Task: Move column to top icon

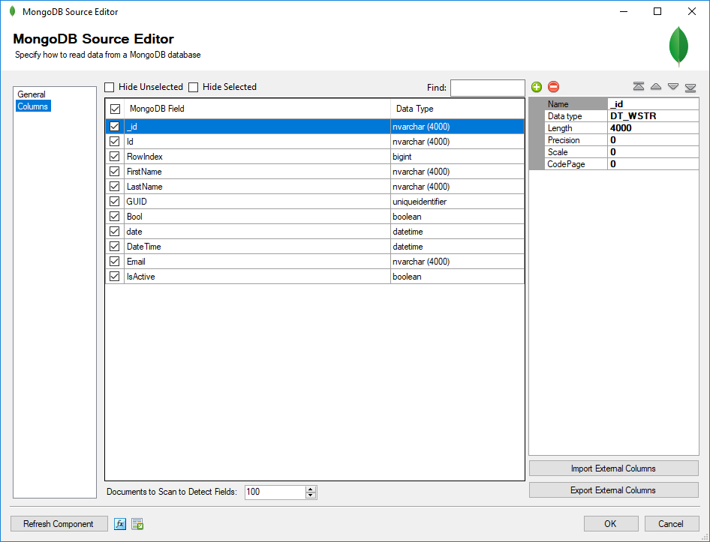Action: (639, 86)
